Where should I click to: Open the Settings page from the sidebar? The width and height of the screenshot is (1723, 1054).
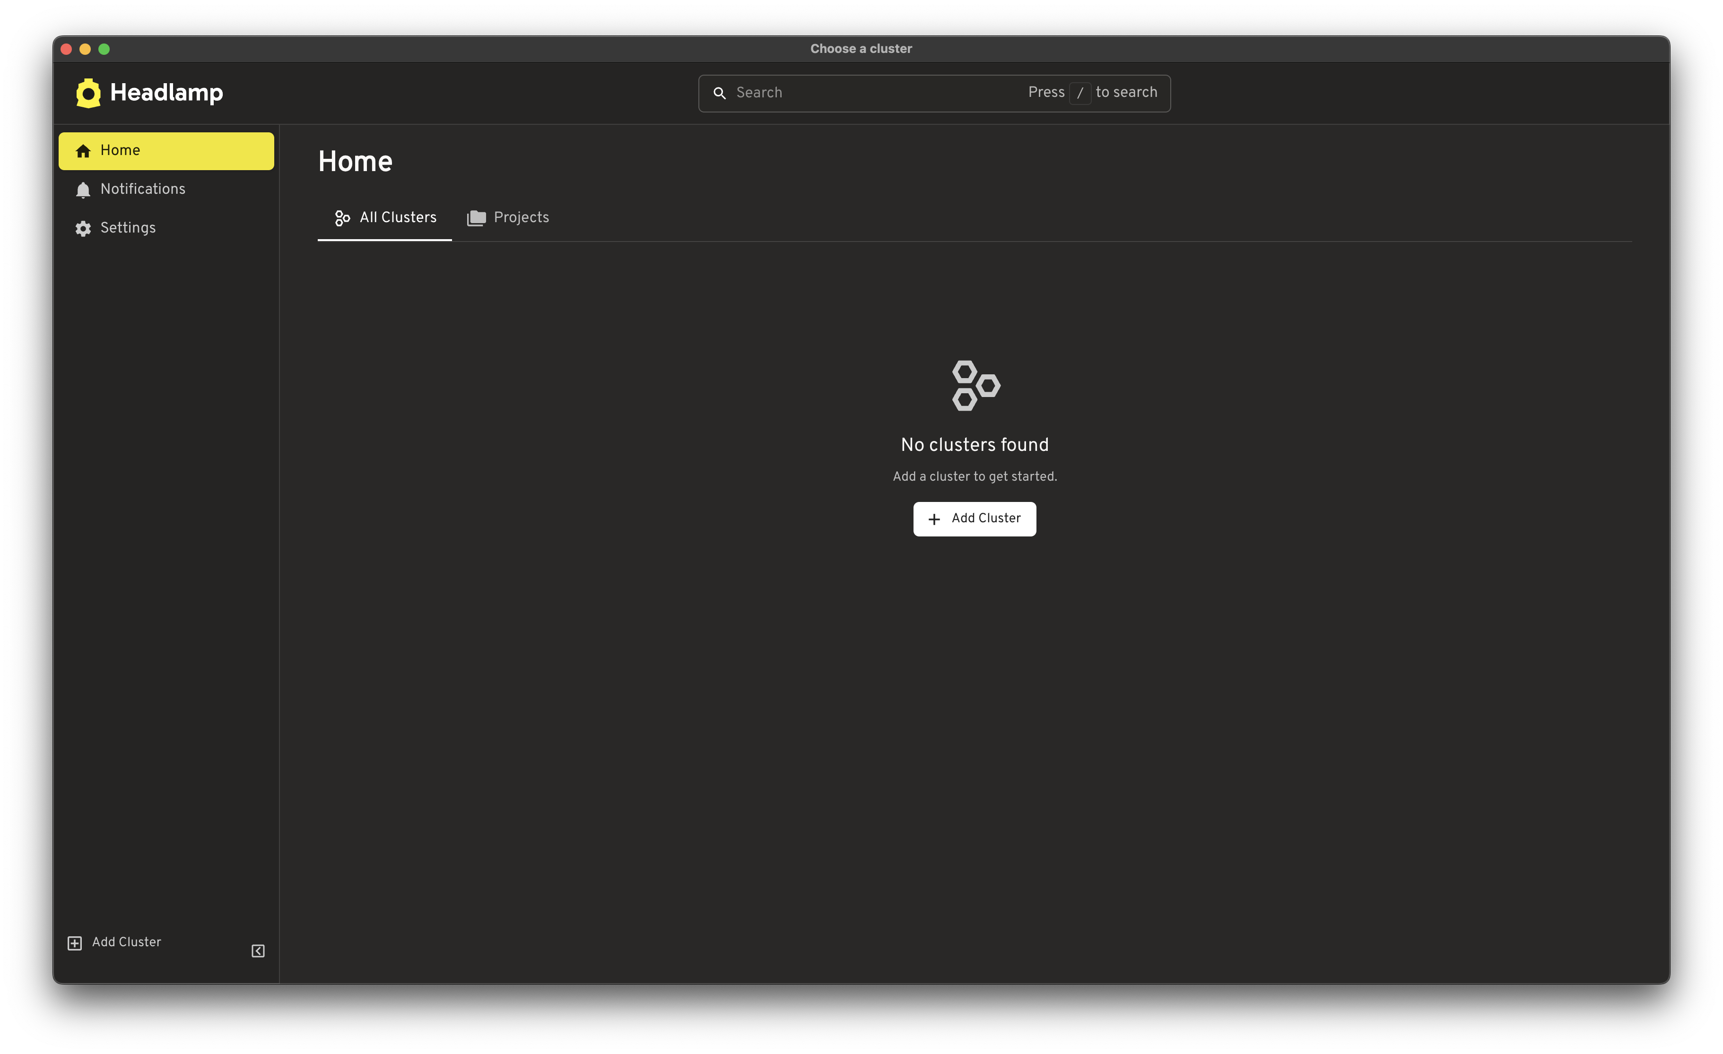coord(128,228)
